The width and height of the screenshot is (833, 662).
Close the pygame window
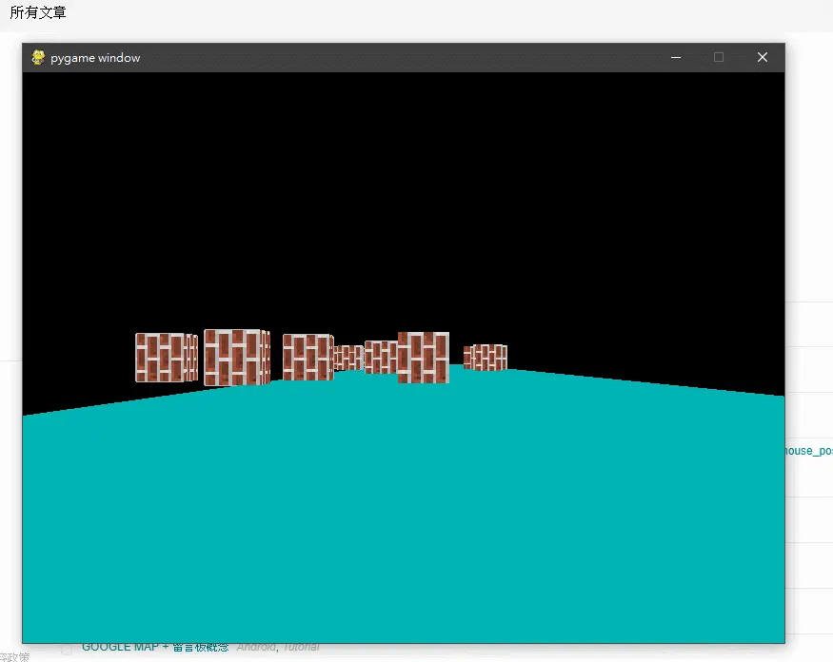tap(763, 57)
